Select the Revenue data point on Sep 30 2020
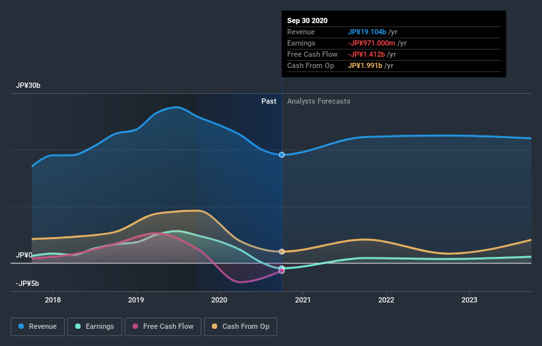This screenshot has height=346, width=542. [282, 155]
